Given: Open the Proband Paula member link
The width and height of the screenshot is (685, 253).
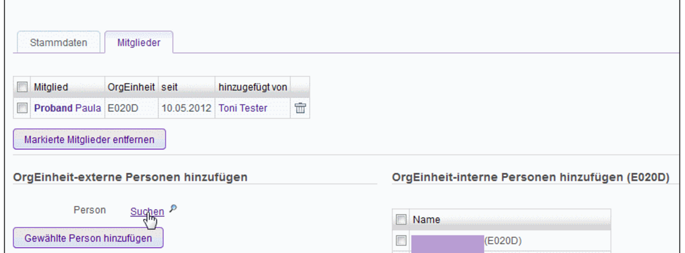Looking at the screenshot, I should pos(67,108).
